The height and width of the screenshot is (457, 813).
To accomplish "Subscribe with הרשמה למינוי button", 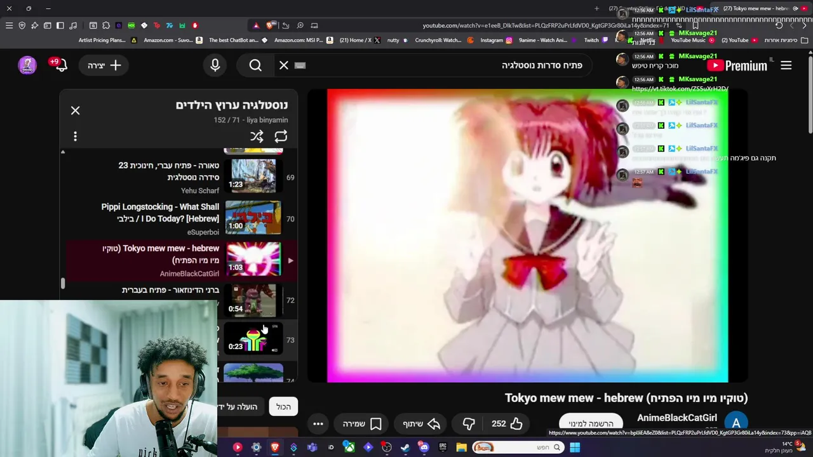I will coord(591,423).
